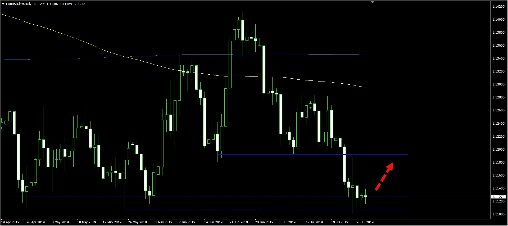Click the 1.11205 price axis label

[498, 201]
